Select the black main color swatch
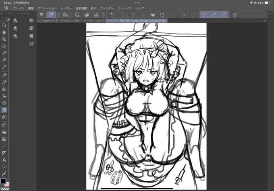 tap(3, 181)
